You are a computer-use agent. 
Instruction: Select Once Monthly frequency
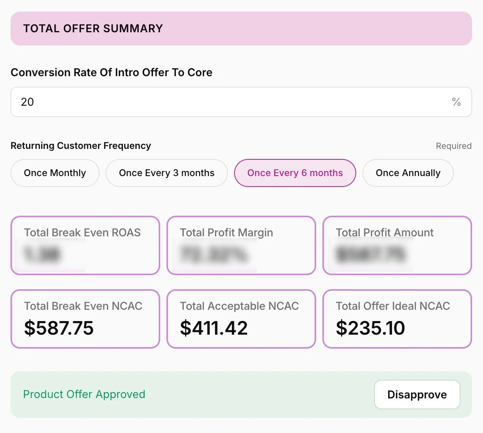click(55, 173)
